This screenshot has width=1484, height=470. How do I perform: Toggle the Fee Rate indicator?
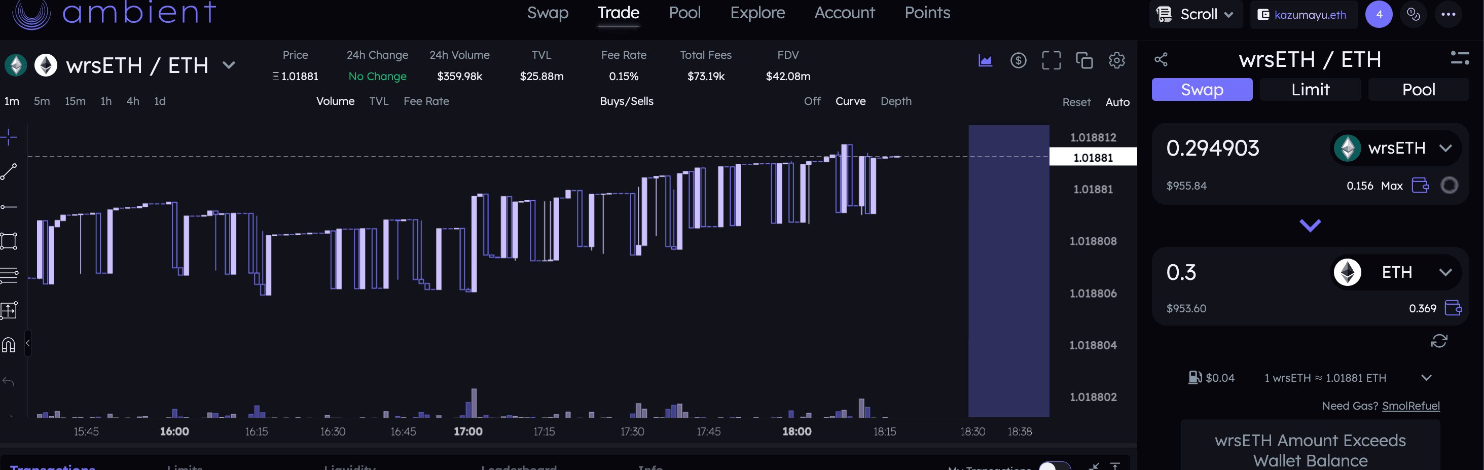click(x=426, y=101)
